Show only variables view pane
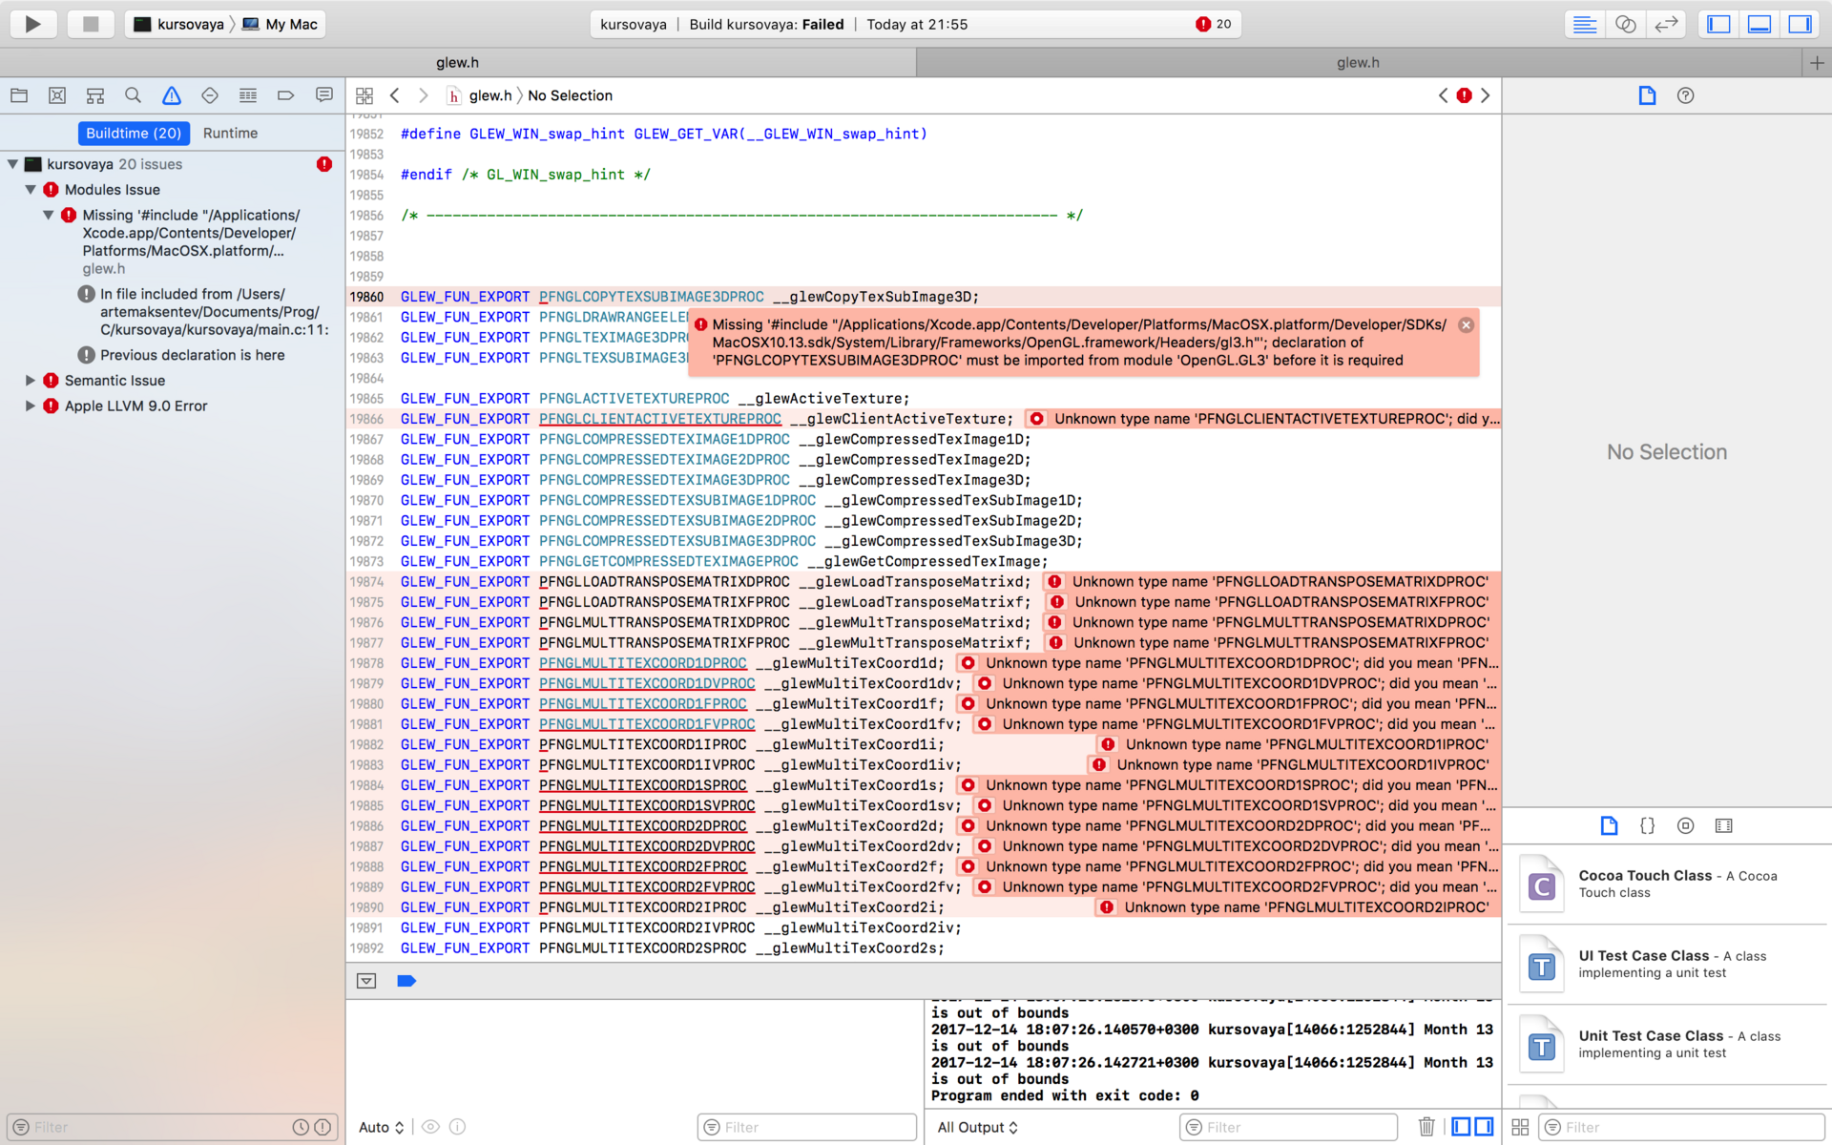This screenshot has height=1145, width=1832. (x=1461, y=1127)
